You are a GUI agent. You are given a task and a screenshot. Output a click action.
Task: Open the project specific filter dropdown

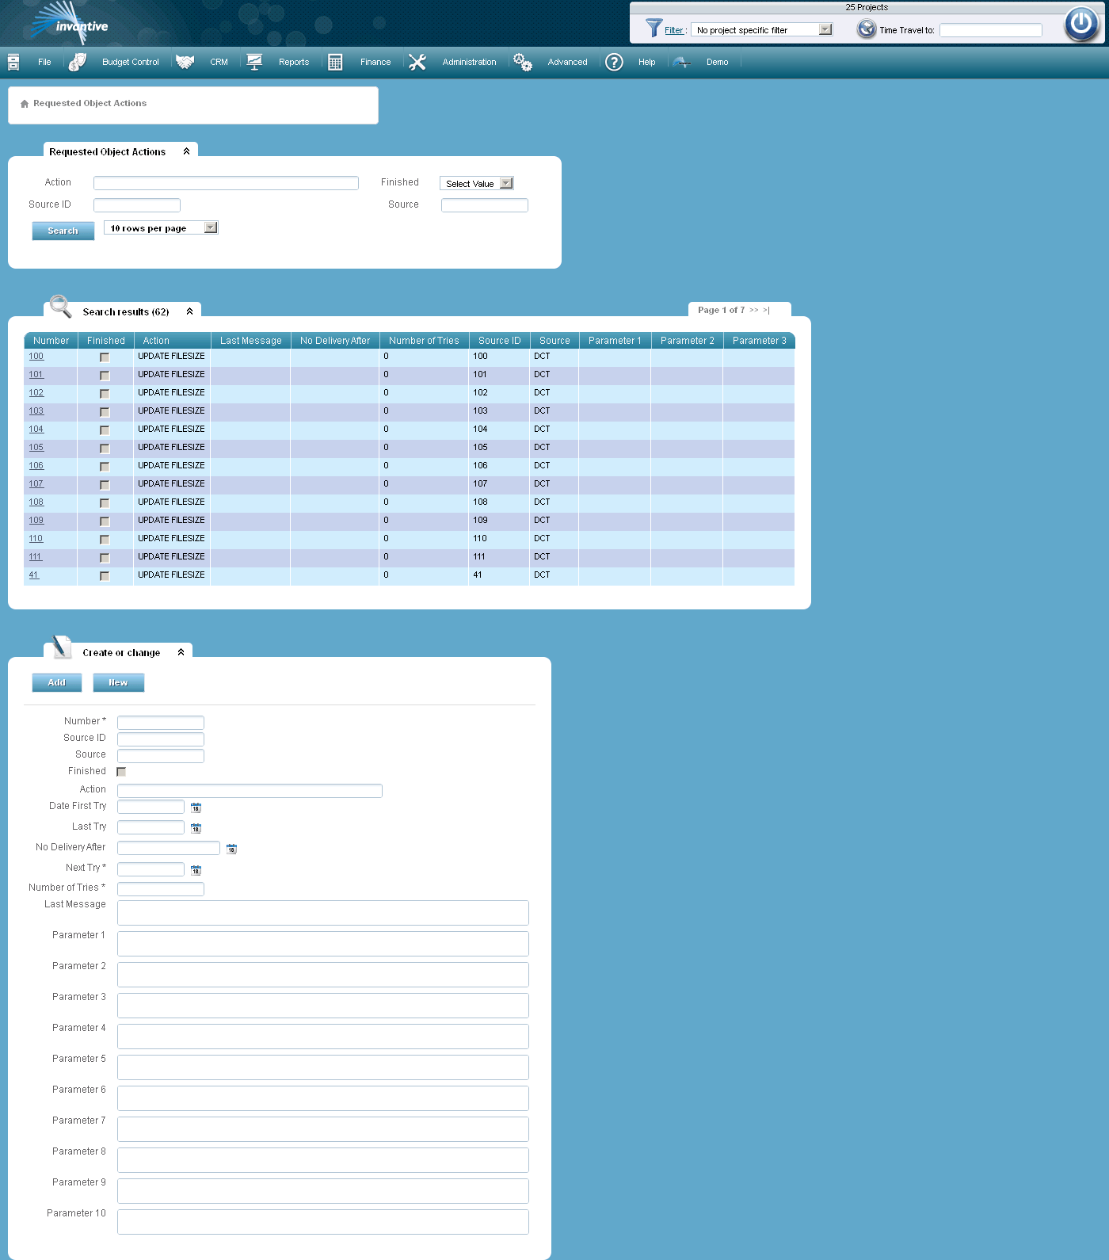[x=762, y=29]
